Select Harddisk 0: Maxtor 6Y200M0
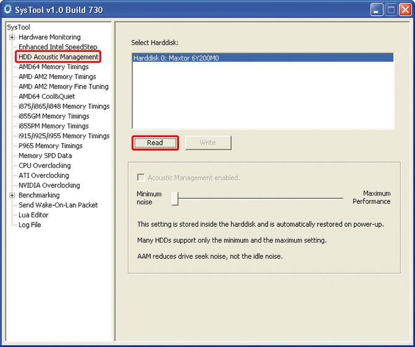 (x=263, y=58)
